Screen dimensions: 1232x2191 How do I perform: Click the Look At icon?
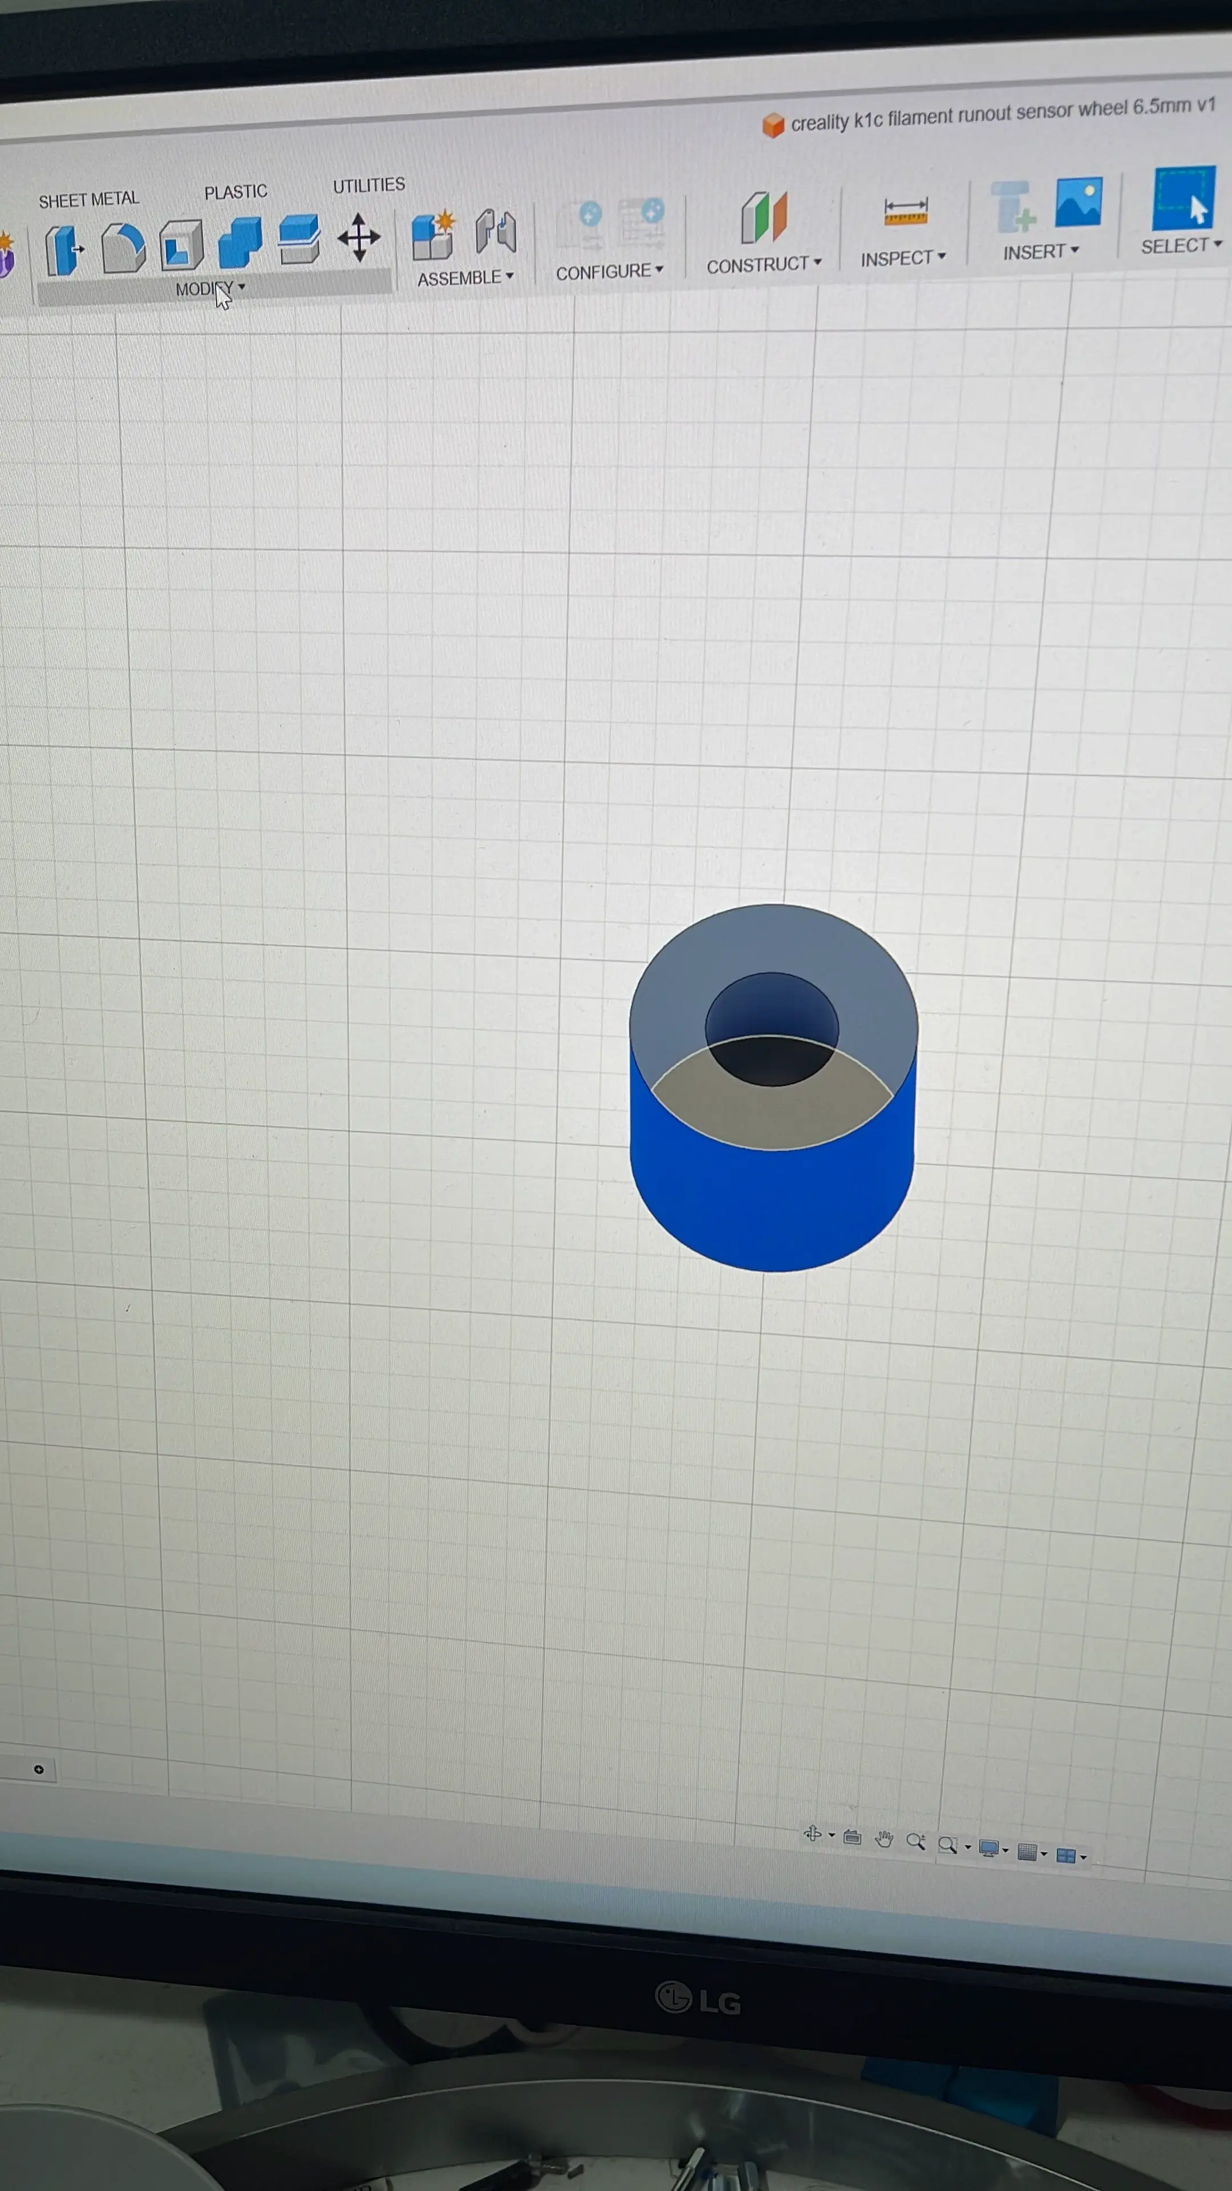852,1837
